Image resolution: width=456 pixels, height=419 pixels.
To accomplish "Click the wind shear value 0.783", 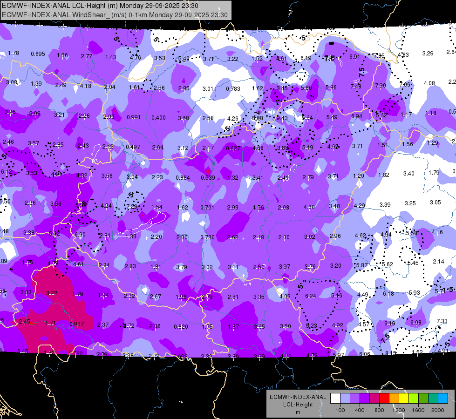I will coord(233,88).
